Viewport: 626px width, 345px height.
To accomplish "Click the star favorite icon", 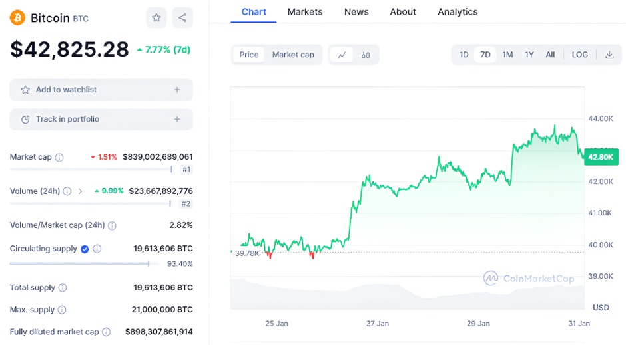I will pos(156,18).
